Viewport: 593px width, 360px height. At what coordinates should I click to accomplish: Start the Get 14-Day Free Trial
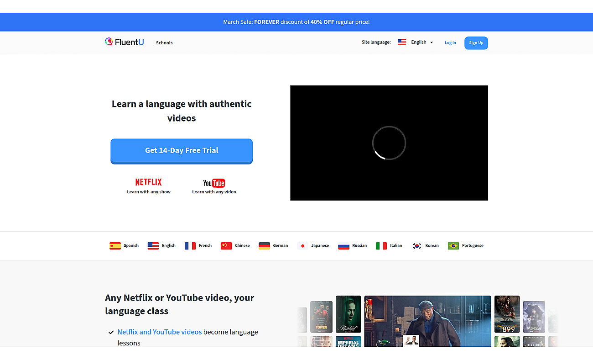pyautogui.click(x=182, y=151)
